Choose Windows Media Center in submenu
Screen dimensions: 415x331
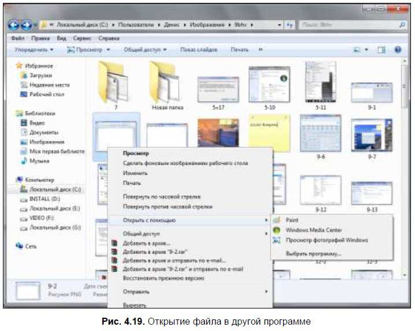314,230
